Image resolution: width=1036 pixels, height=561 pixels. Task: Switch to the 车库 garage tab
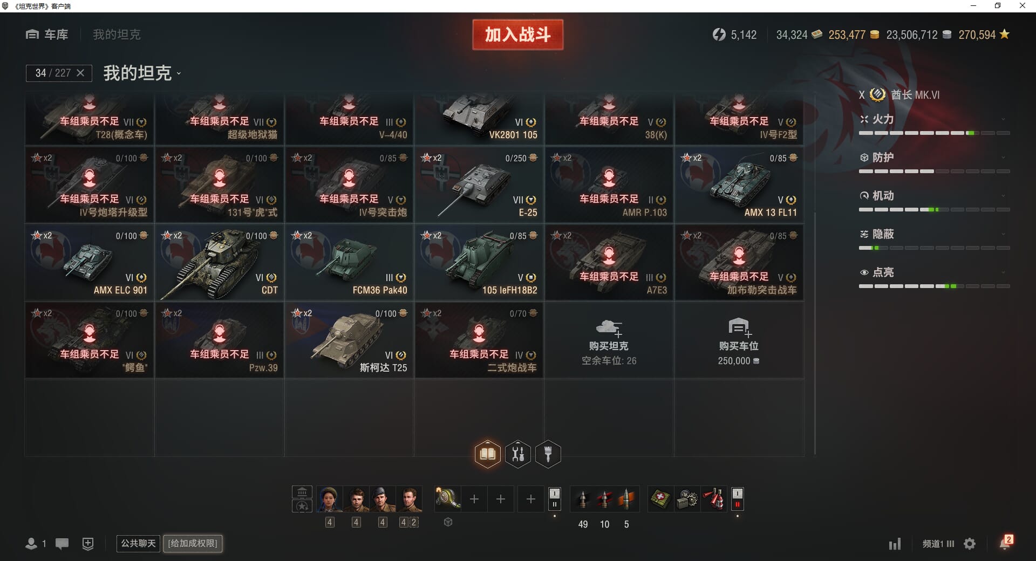(x=47, y=35)
